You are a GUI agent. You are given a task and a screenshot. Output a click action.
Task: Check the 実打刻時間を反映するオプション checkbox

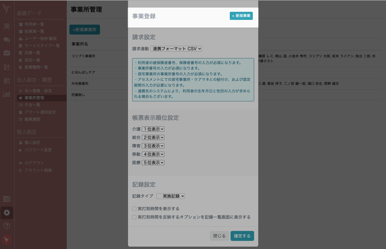pyautogui.click(x=134, y=217)
